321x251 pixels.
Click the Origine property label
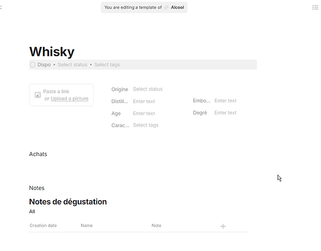tap(120, 90)
